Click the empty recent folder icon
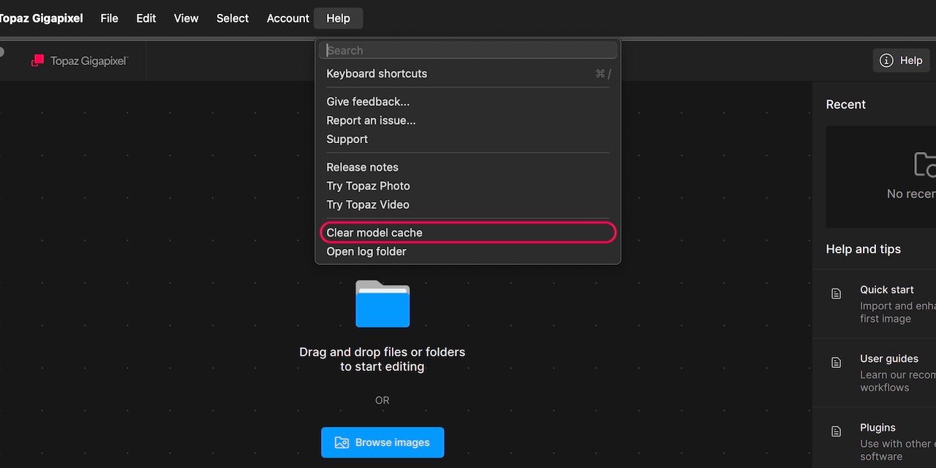The height and width of the screenshot is (468, 936). [925, 164]
